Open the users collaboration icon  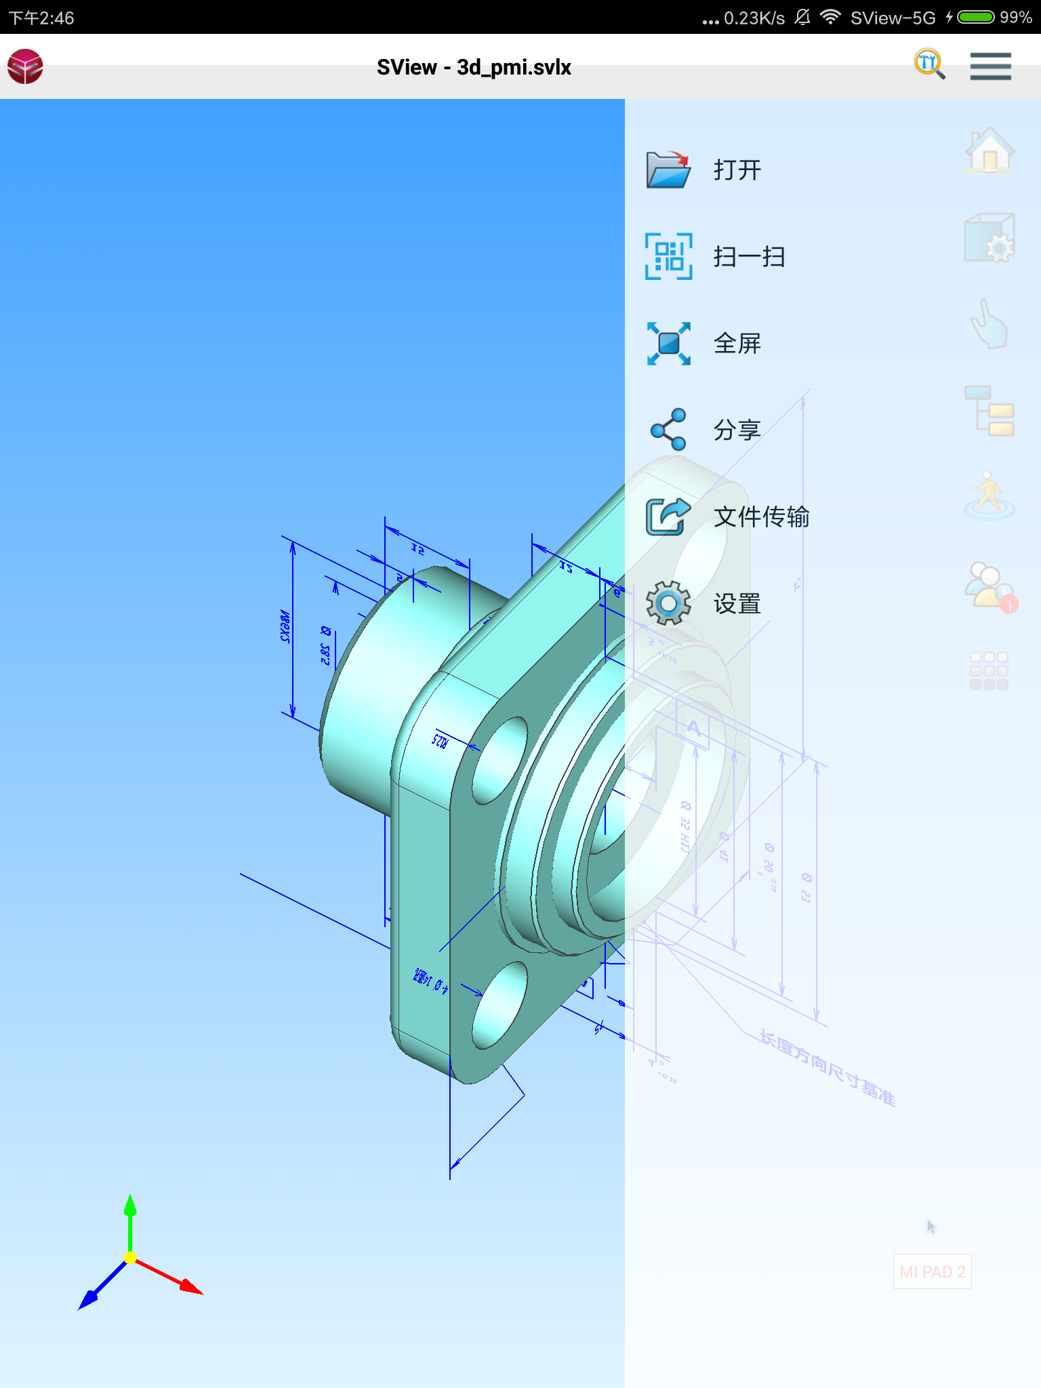(989, 586)
